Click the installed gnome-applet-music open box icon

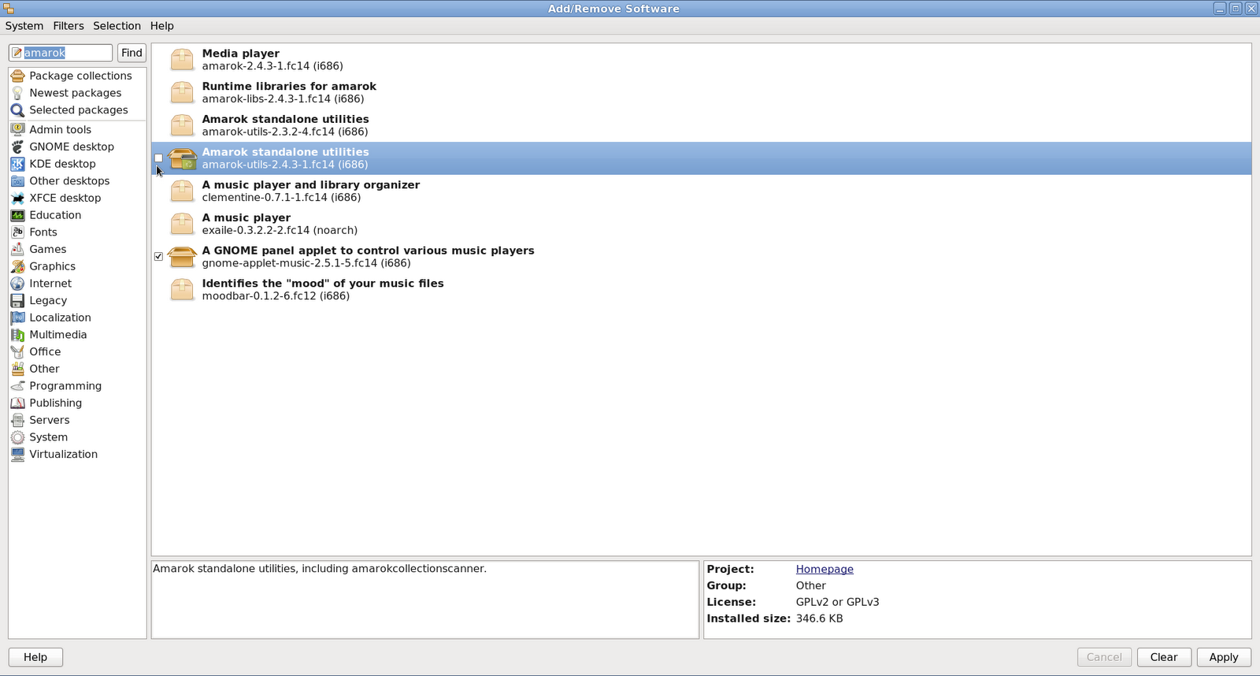pos(182,257)
